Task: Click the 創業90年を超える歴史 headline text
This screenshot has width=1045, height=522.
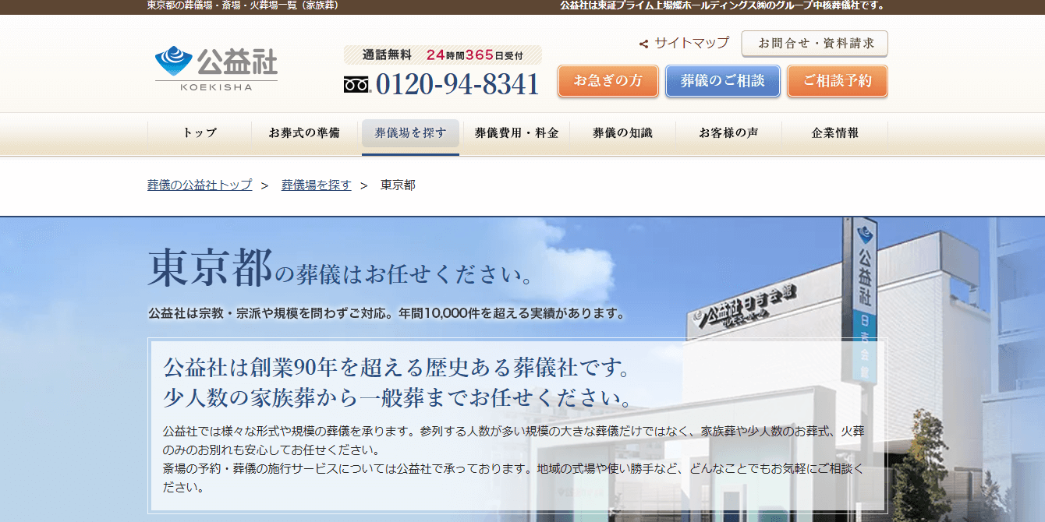Action: click(x=398, y=366)
